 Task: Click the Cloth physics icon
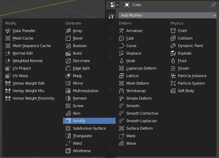click(173, 31)
